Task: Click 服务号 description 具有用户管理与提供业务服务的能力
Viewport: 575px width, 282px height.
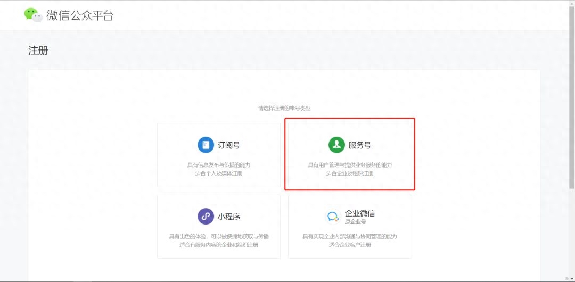Action: 350,165
